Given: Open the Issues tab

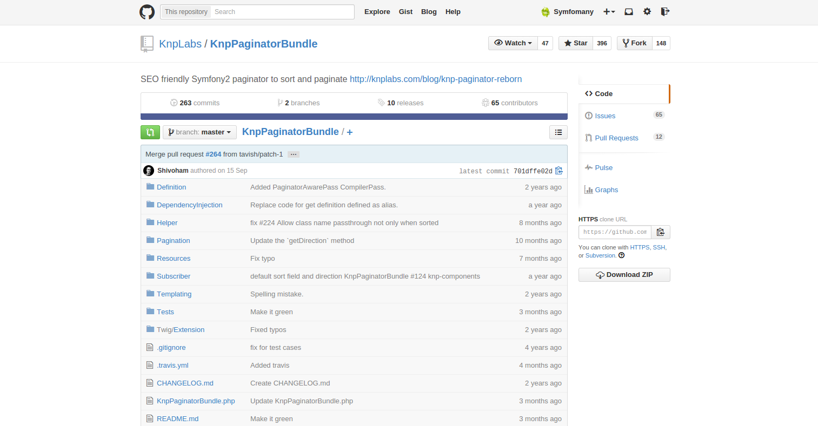Looking at the screenshot, I should [x=624, y=116].
